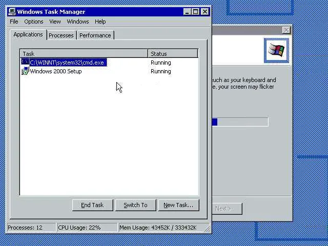Sort by the Task column header
Viewport: 328px width, 246px height.
[84, 53]
